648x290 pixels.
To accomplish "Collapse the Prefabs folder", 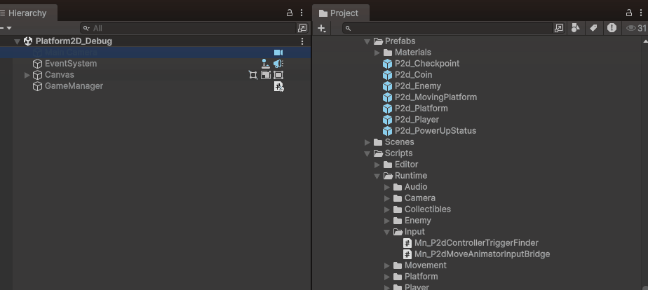I will point(367,41).
